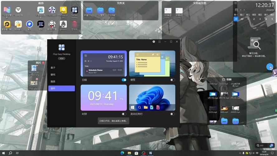Image resolution: width=277 pixels, height=156 pixels.
Task: Click the 便签 sticky note preview thumbnail
Action: [x=152, y=64]
